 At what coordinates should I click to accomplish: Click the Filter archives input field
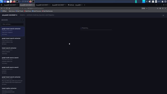pyautogui.click(x=13, y=24)
